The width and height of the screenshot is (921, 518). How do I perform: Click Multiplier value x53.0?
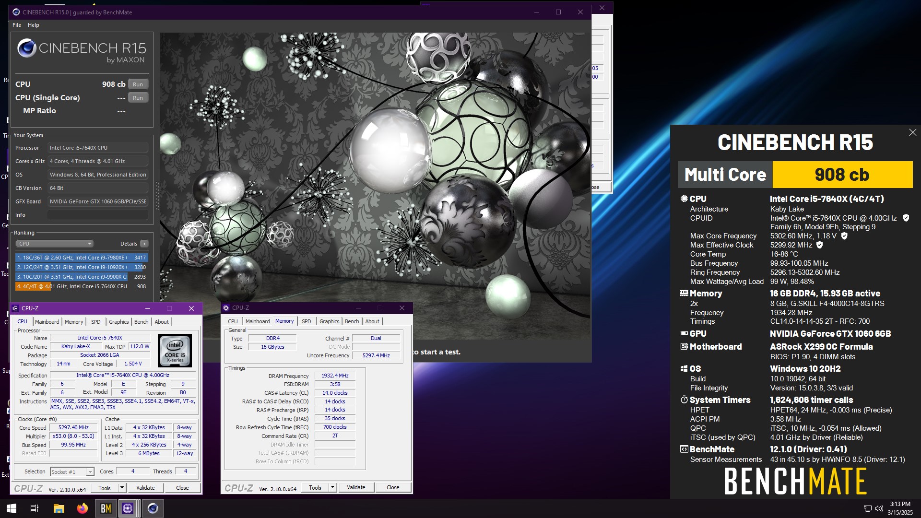coord(73,436)
